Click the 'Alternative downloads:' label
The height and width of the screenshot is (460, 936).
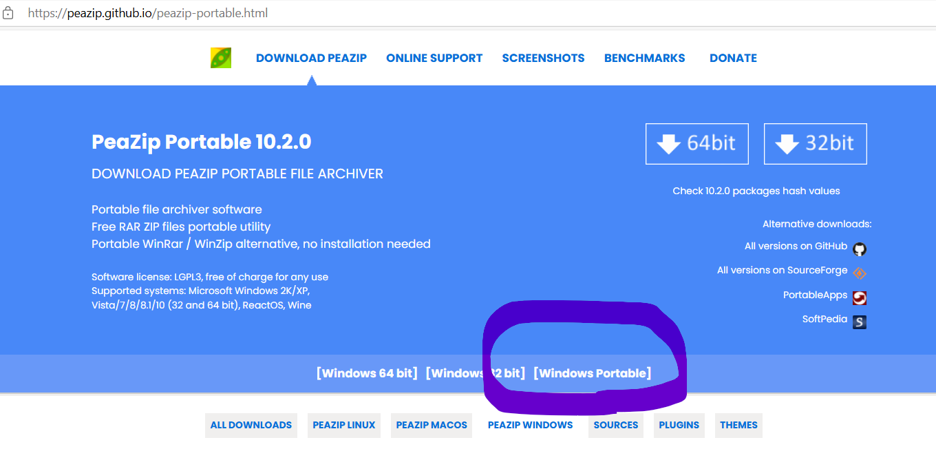tap(817, 224)
